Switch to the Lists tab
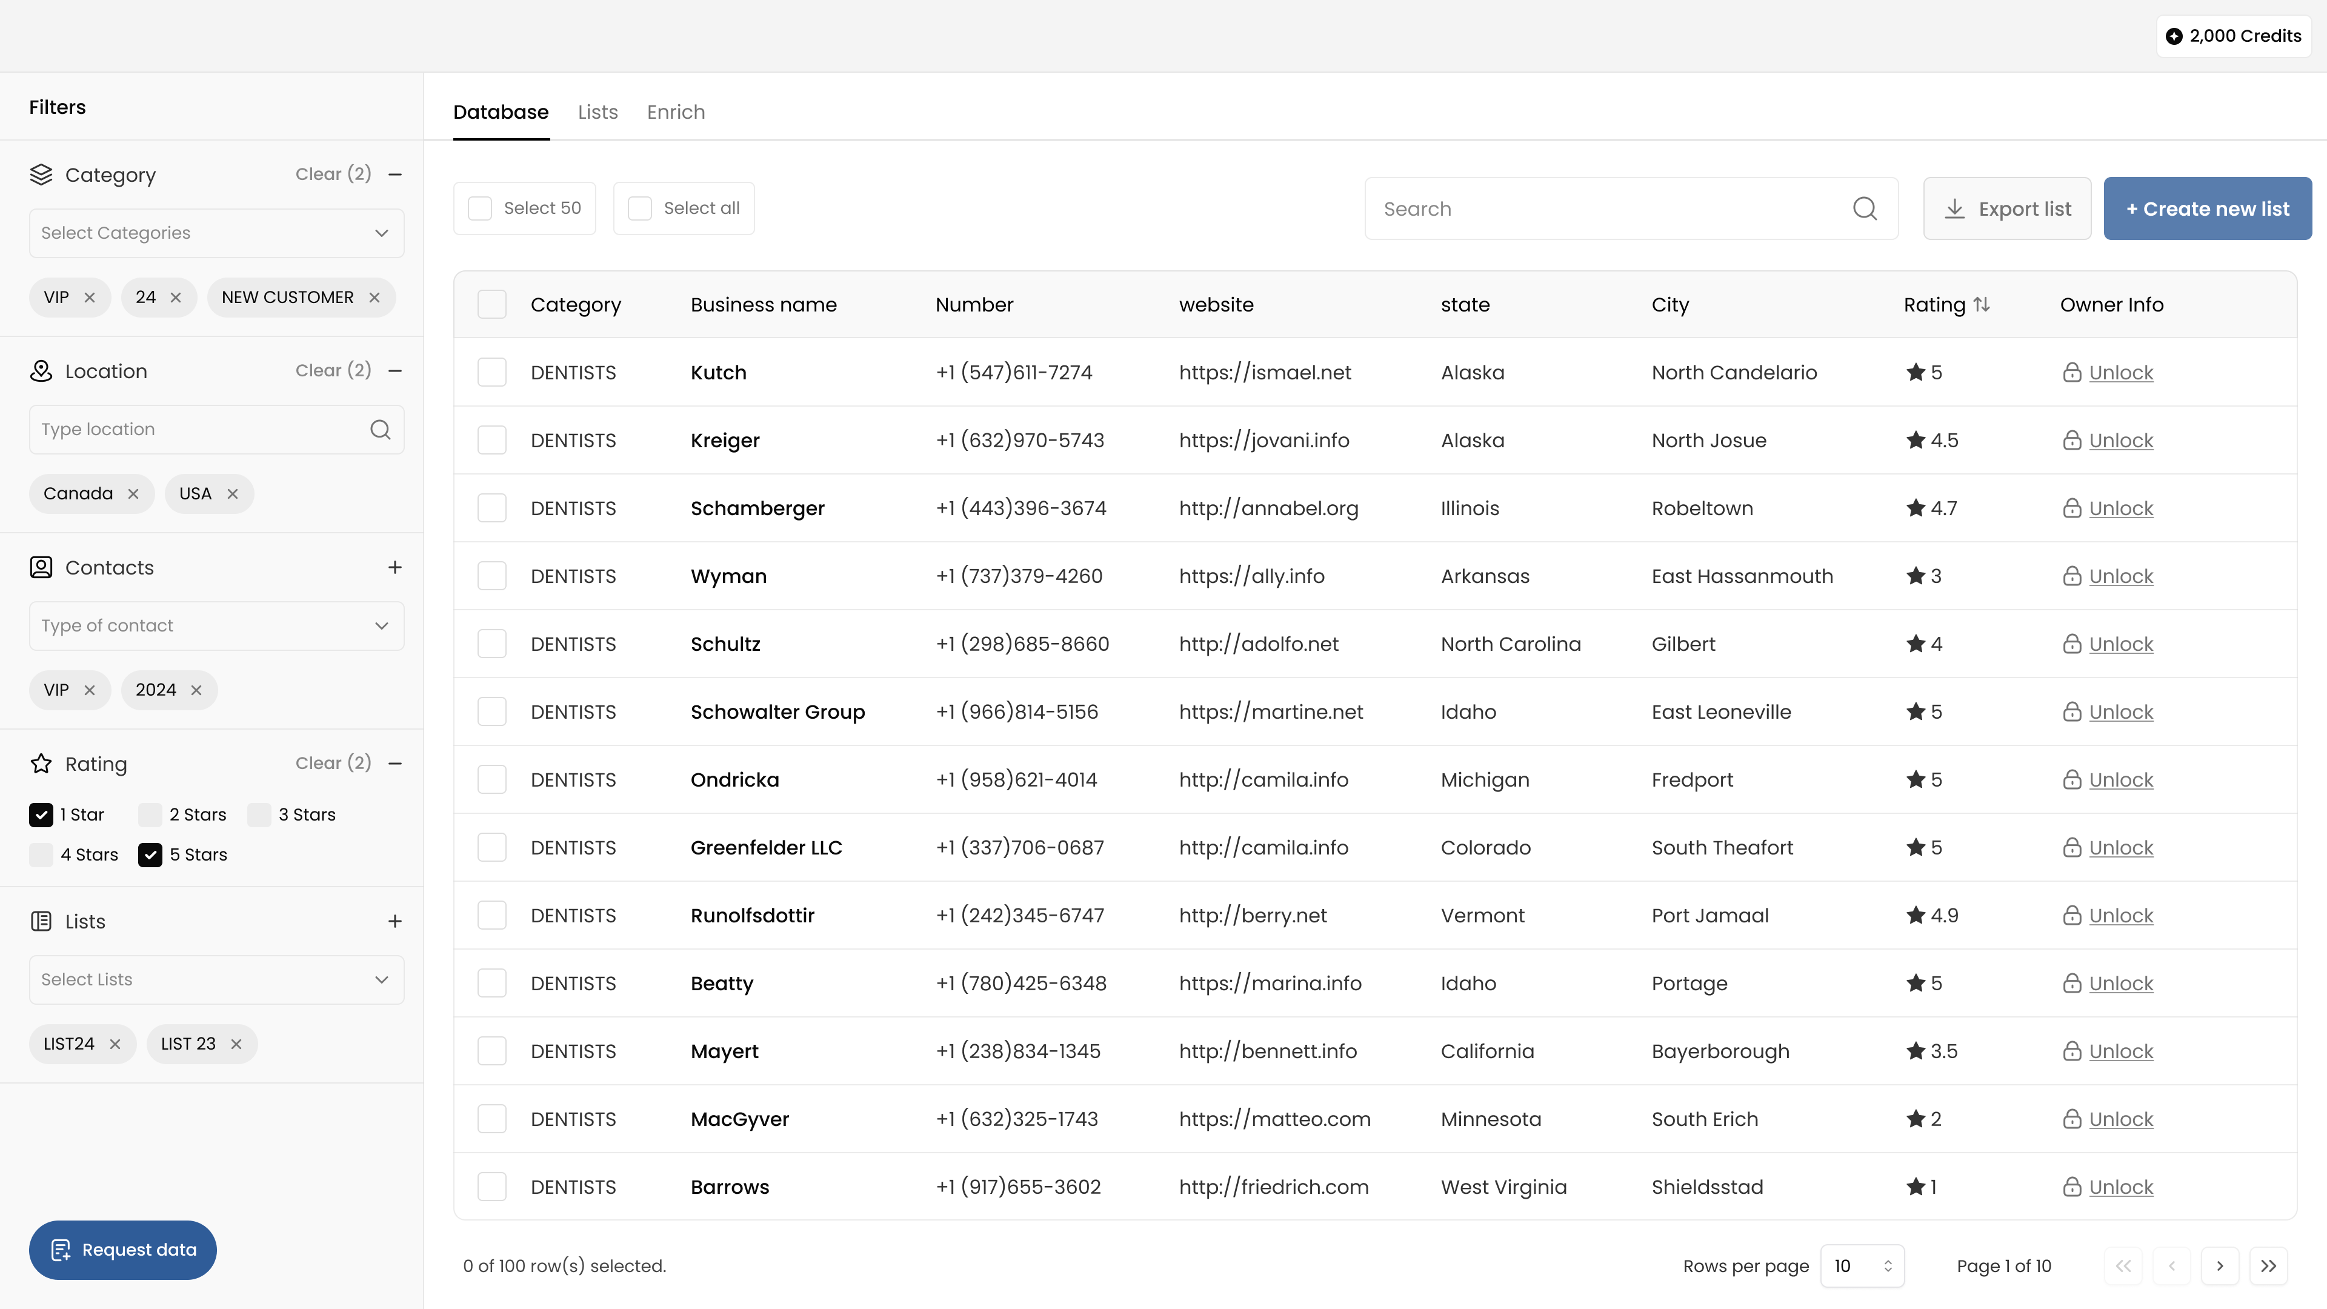The image size is (2327, 1309). 597,112
